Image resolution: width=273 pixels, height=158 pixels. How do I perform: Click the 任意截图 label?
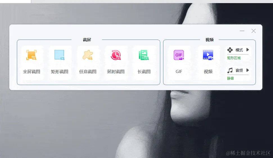(88, 72)
